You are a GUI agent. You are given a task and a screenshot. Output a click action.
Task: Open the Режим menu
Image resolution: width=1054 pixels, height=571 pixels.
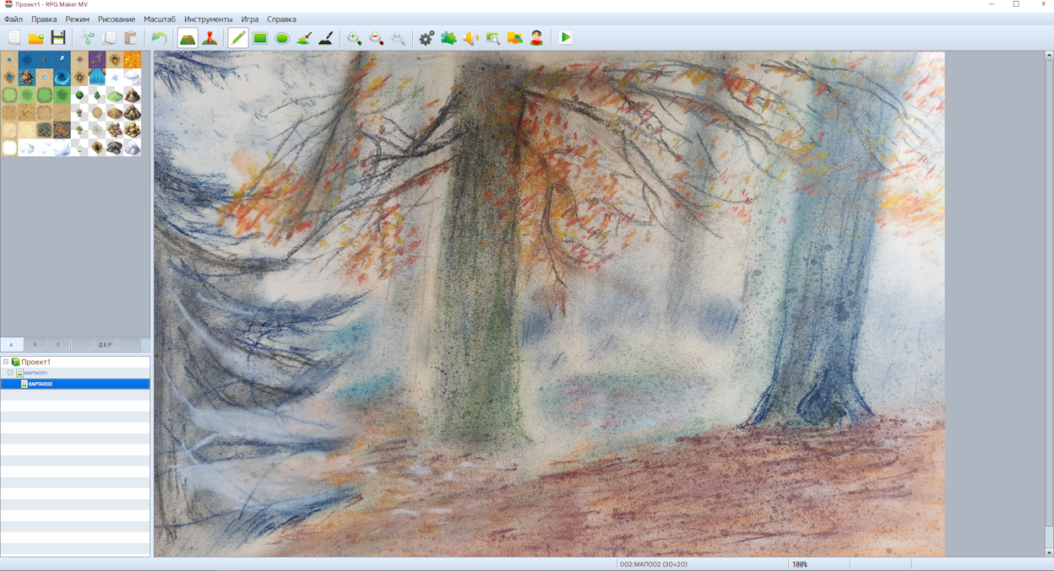coord(78,19)
